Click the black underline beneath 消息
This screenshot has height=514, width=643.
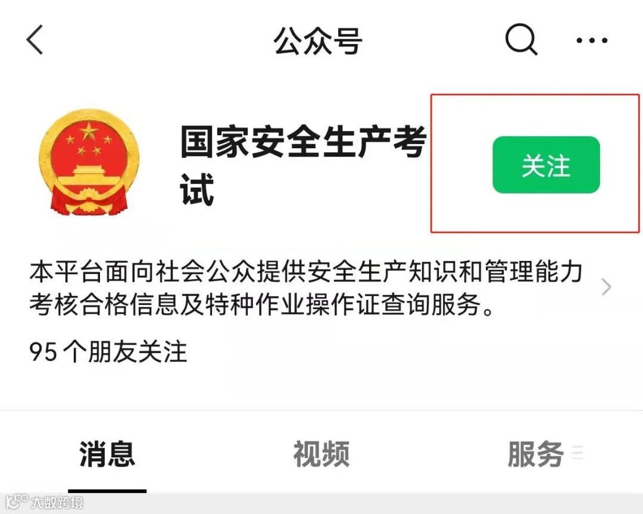point(107,491)
